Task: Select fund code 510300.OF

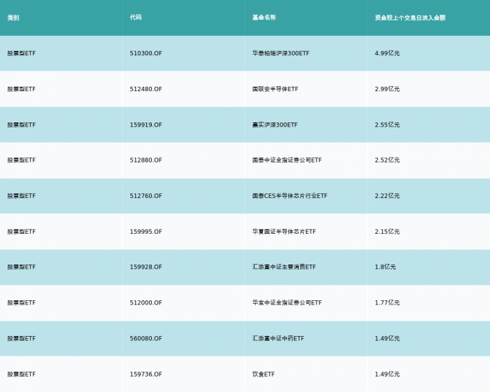Action: coord(146,53)
